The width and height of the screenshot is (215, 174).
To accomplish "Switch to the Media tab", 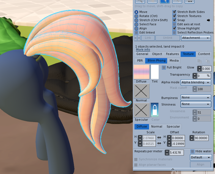I will [x=174, y=60].
